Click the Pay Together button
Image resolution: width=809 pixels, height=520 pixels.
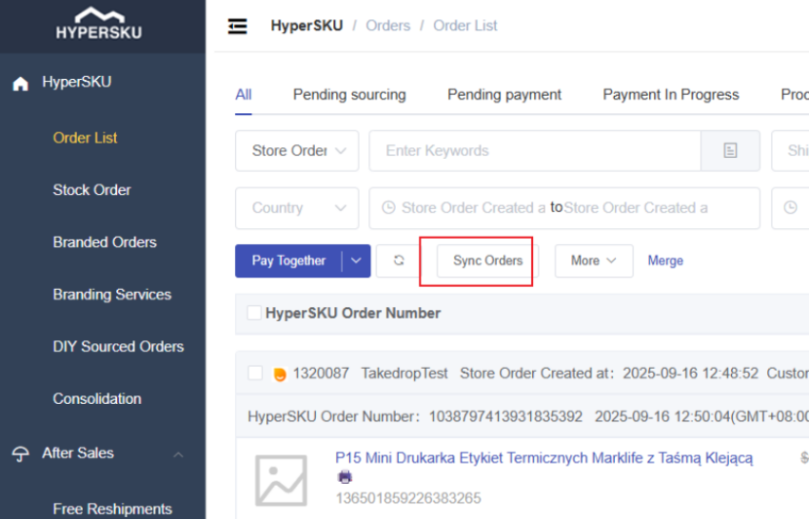coord(289,260)
